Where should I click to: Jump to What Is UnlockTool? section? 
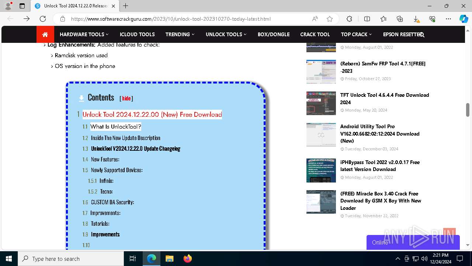116,127
